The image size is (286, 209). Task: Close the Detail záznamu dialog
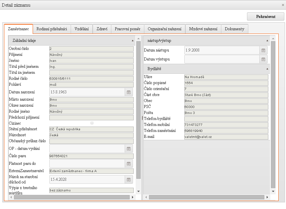click(x=283, y=5)
